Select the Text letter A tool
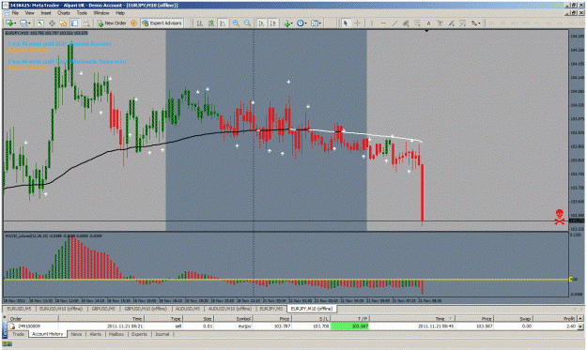587x350 pixels. 428,23
